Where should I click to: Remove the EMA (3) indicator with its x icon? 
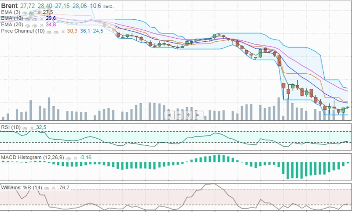(39, 12)
